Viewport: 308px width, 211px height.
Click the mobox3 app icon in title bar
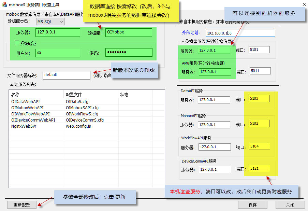coord(4,5)
